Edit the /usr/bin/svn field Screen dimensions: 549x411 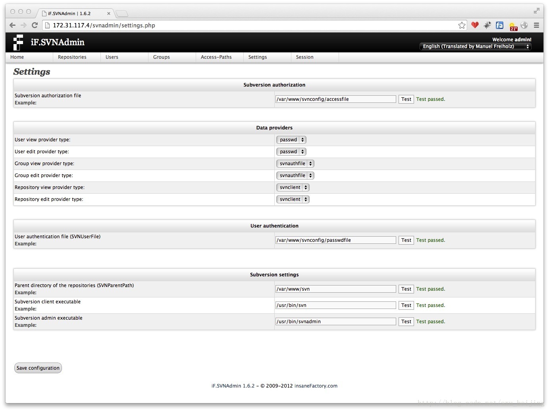pyautogui.click(x=336, y=305)
